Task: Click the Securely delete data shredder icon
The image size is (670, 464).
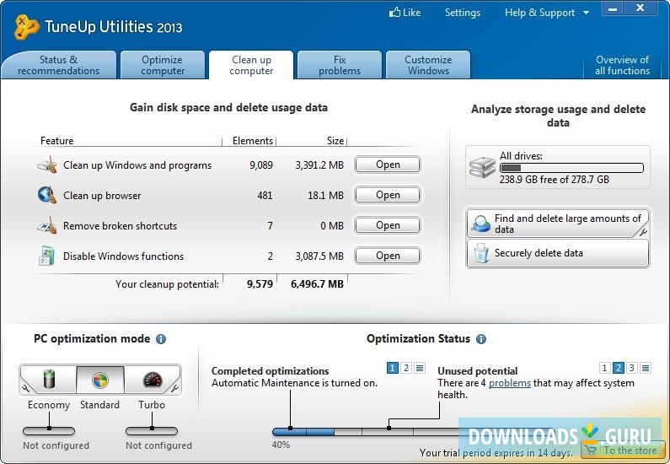Action: pos(481,254)
